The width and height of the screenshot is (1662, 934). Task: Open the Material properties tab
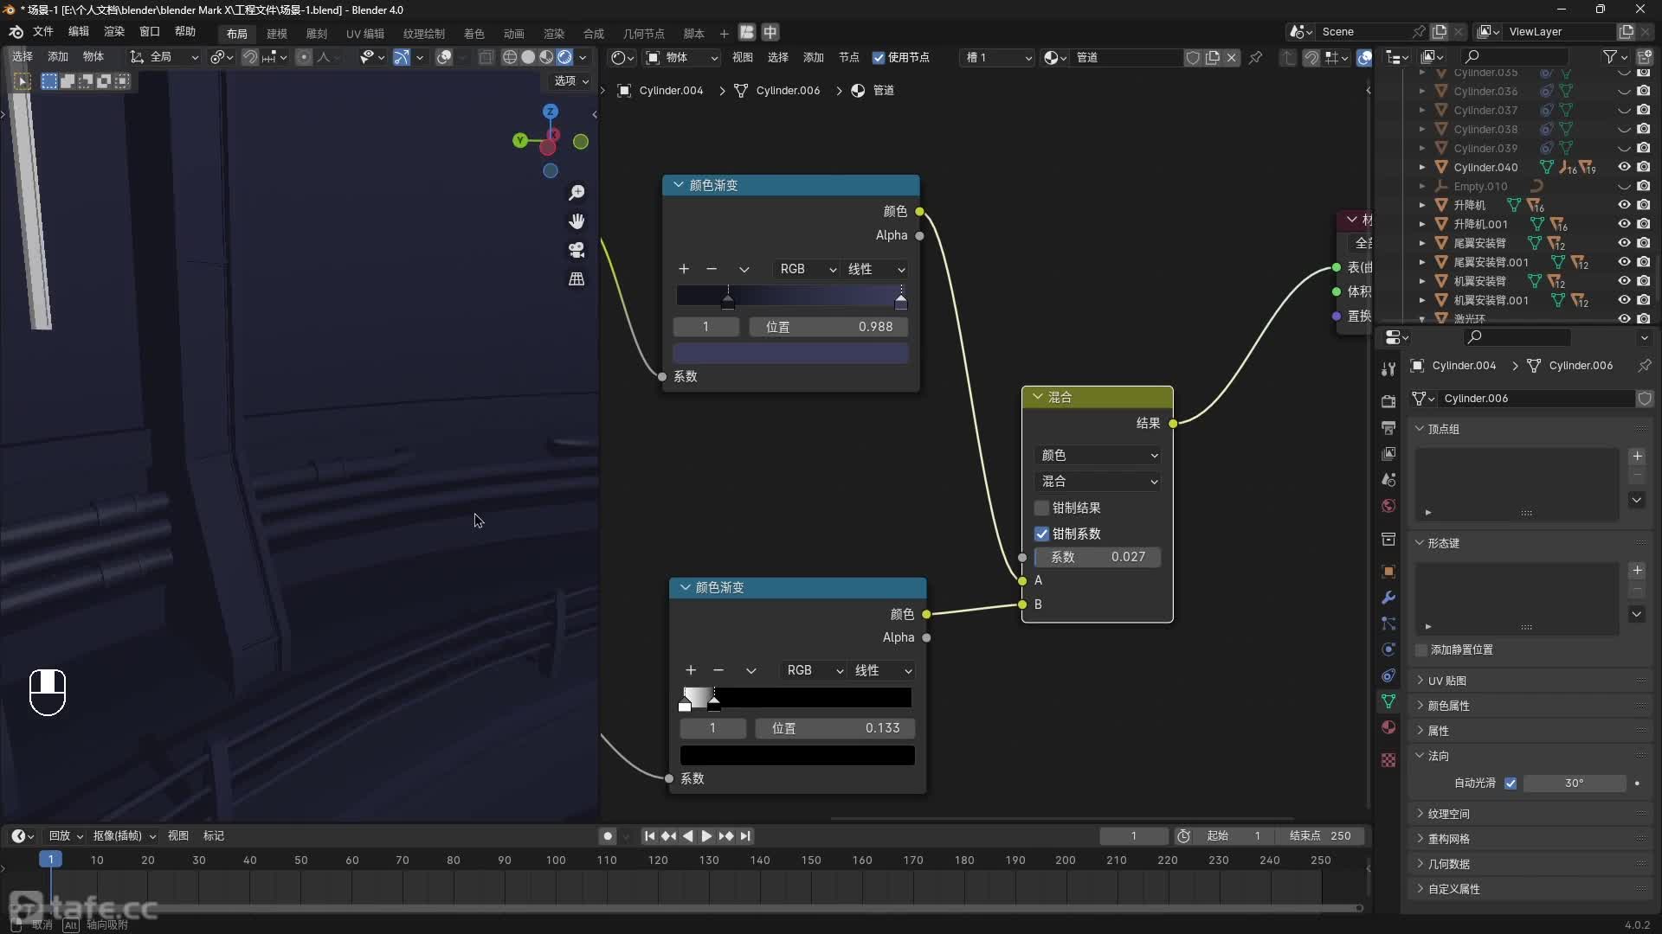tap(1388, 727)
